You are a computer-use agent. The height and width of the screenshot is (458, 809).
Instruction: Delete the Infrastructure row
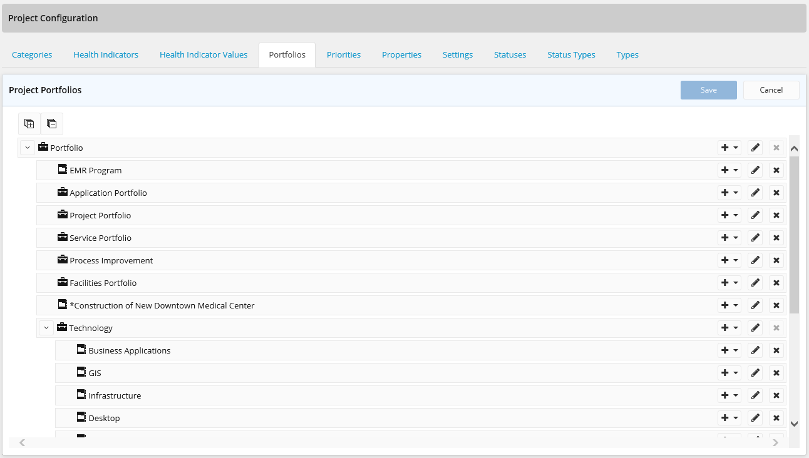(776, 395)
